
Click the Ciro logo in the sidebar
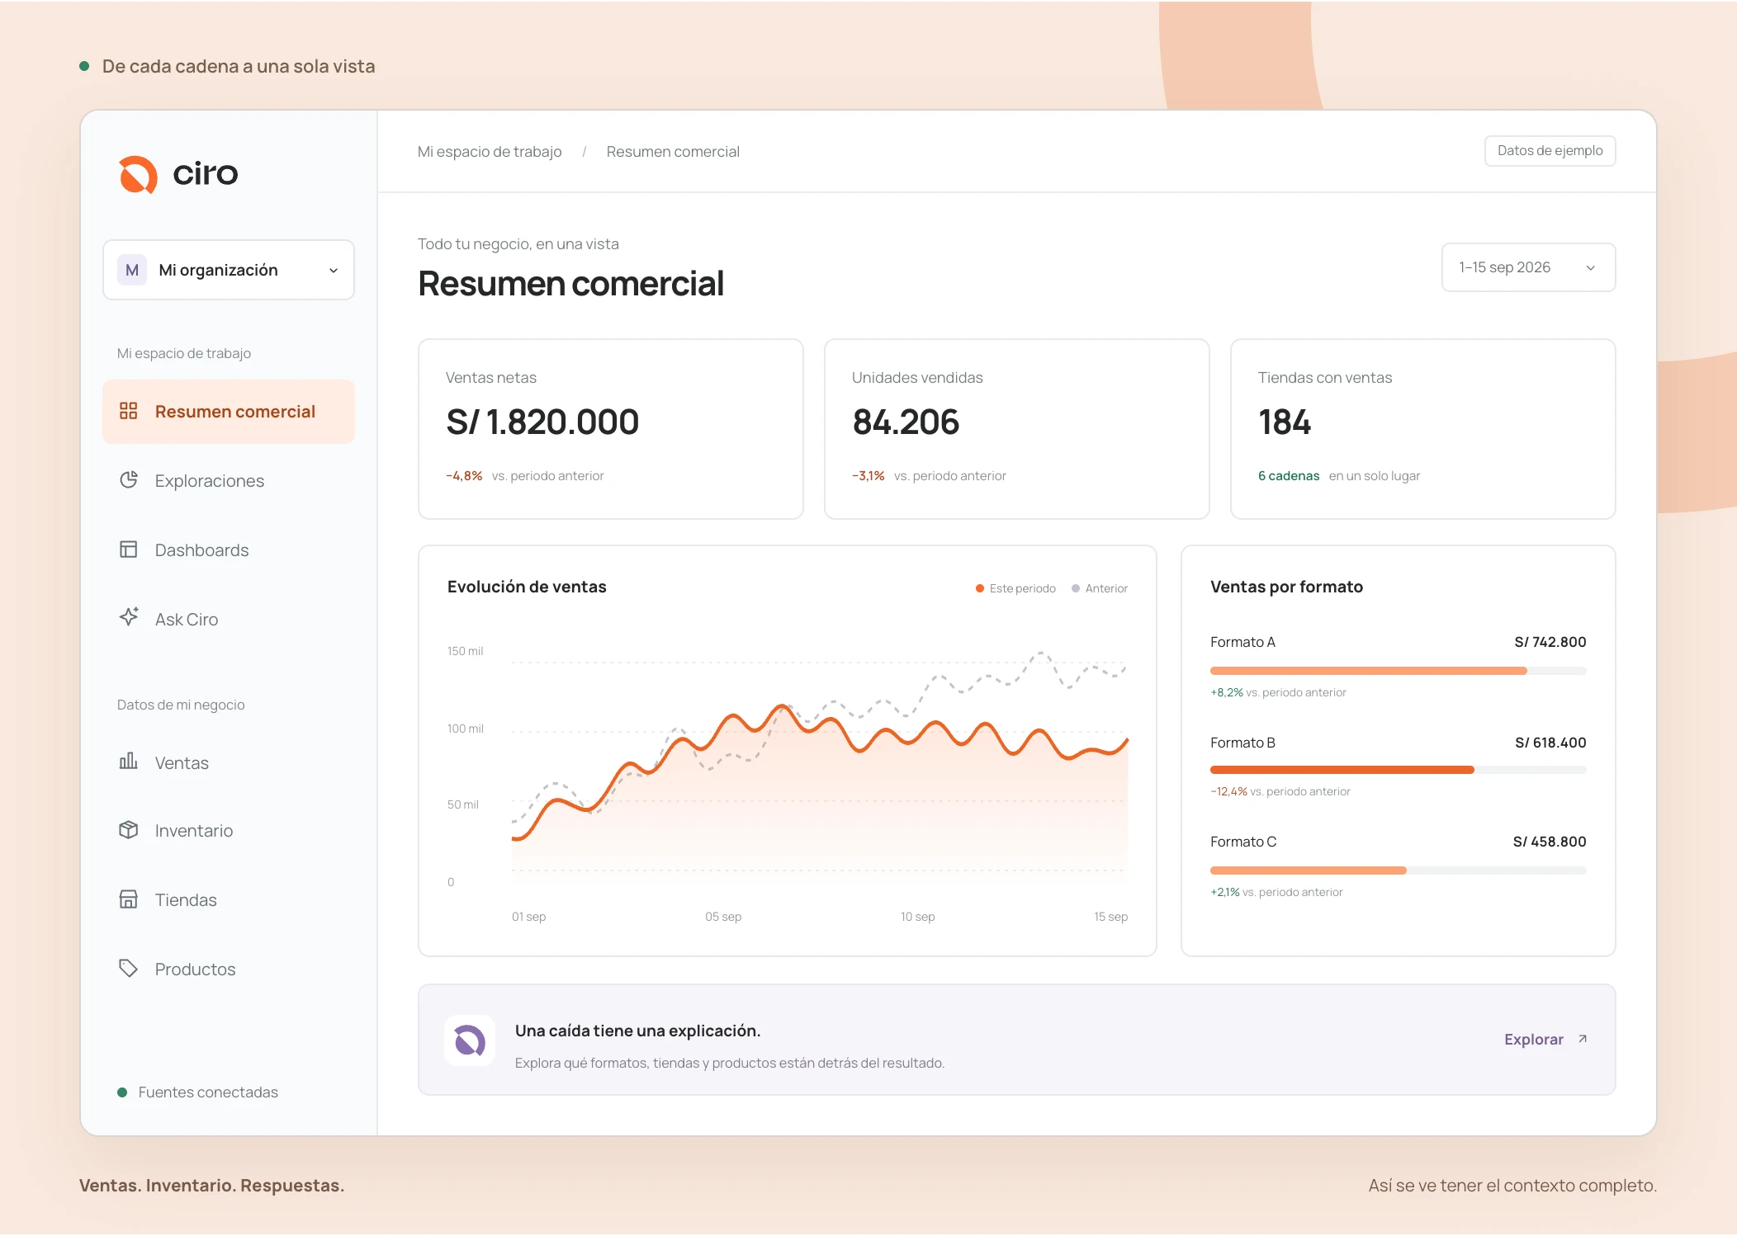click(x=178, y=174)
